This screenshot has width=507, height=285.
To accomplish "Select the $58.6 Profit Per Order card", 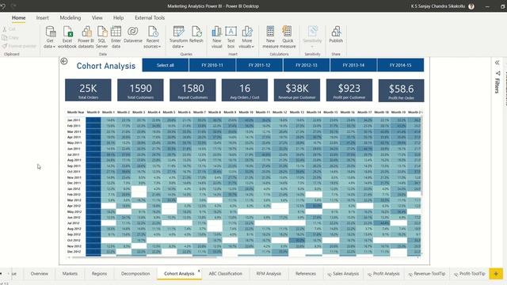I will (x=402, y=91).
